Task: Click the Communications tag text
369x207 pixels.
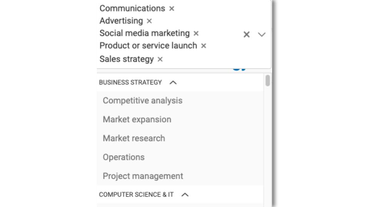Action: point(132,8)
